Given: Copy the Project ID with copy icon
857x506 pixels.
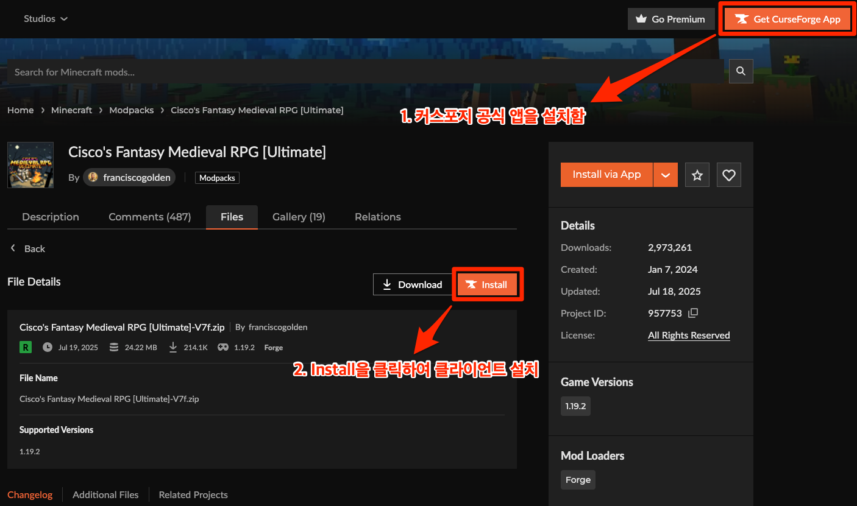Looking at the screenshot, I should click(692, 313).
